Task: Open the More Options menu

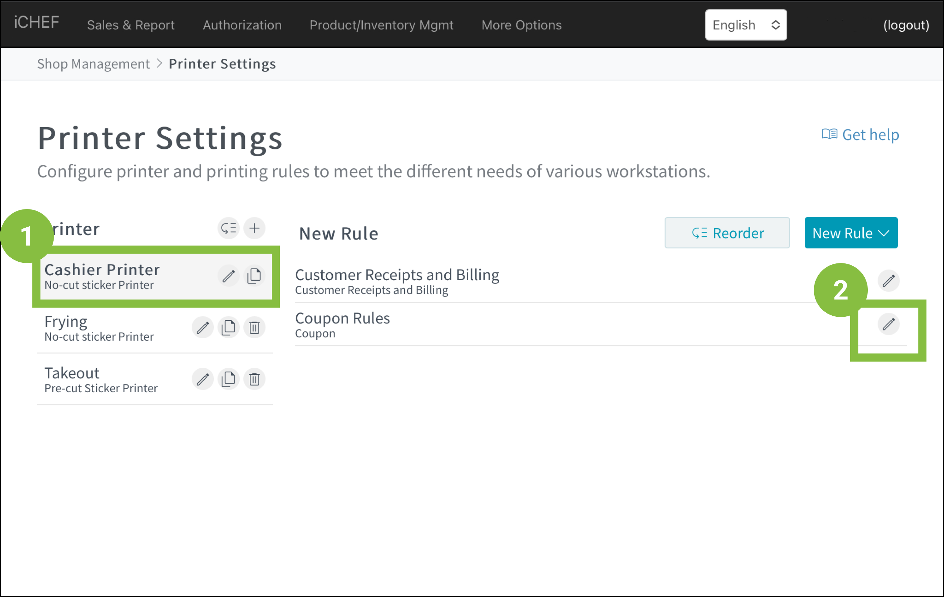Action: tap(522, 25)
